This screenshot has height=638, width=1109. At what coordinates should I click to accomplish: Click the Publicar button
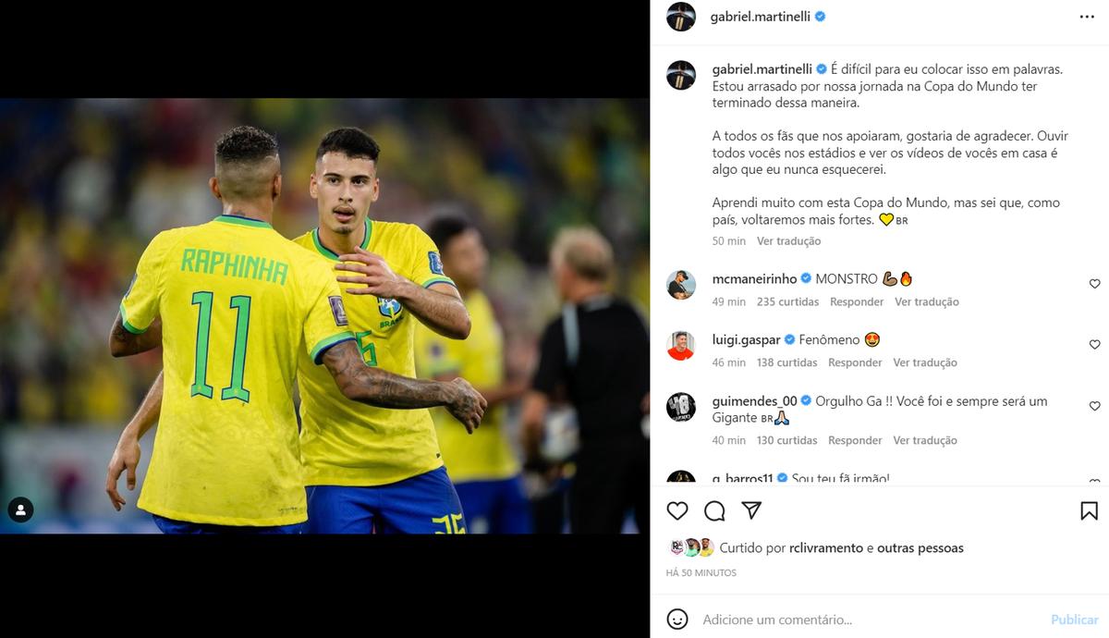[x=1075, y=620]
